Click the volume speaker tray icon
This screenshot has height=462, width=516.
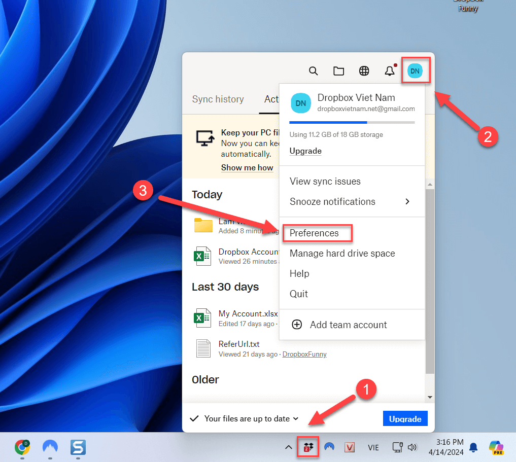[x=412, y=447]
